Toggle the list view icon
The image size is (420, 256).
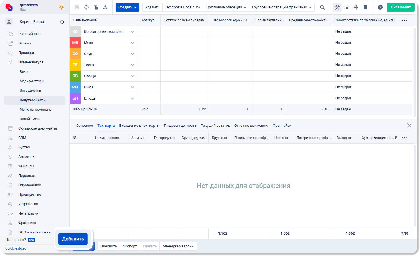pyautogui.click(x=347, y=7)
